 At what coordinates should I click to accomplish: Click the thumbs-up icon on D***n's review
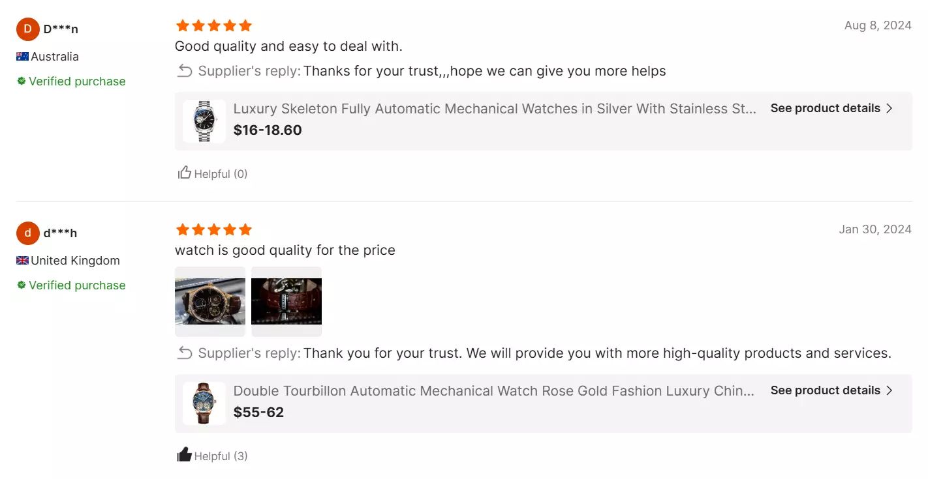183,173
